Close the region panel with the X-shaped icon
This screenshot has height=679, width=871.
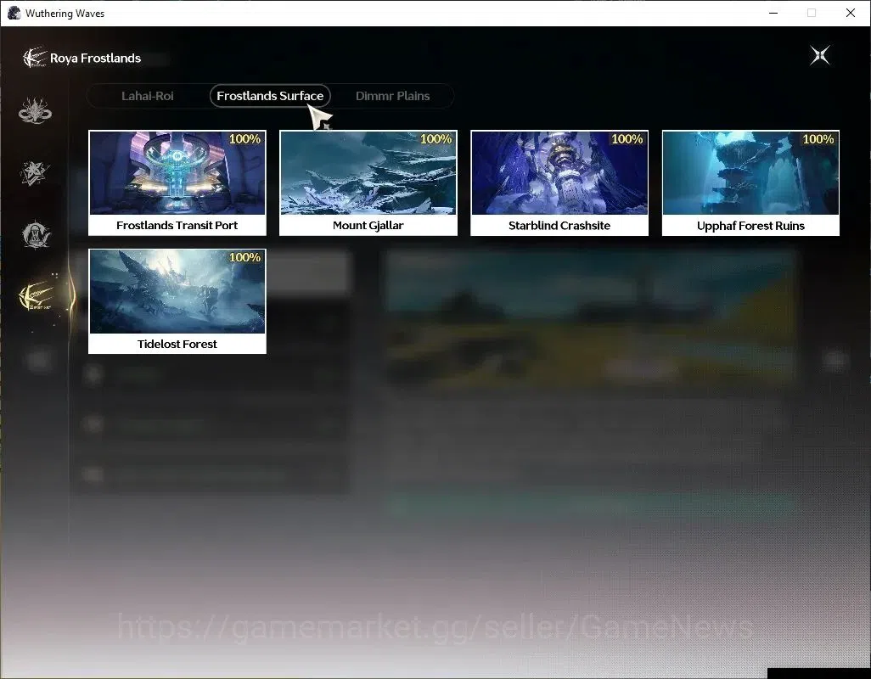click(x=820, y=55)
